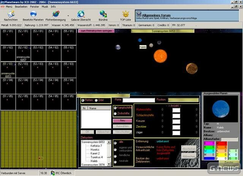Screen dimensions: 243x176
Task: Click the red marker on yellow galaxy grid
Action: (x=40, y=158)
